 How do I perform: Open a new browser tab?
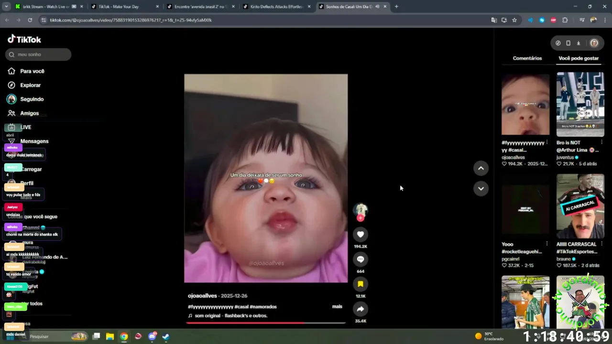pos(396,7)
